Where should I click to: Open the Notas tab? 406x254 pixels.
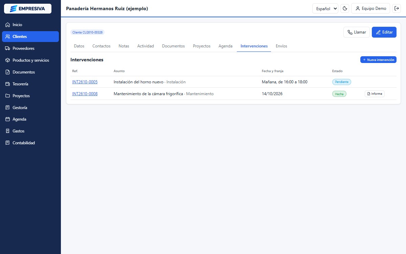pos(124,46)
